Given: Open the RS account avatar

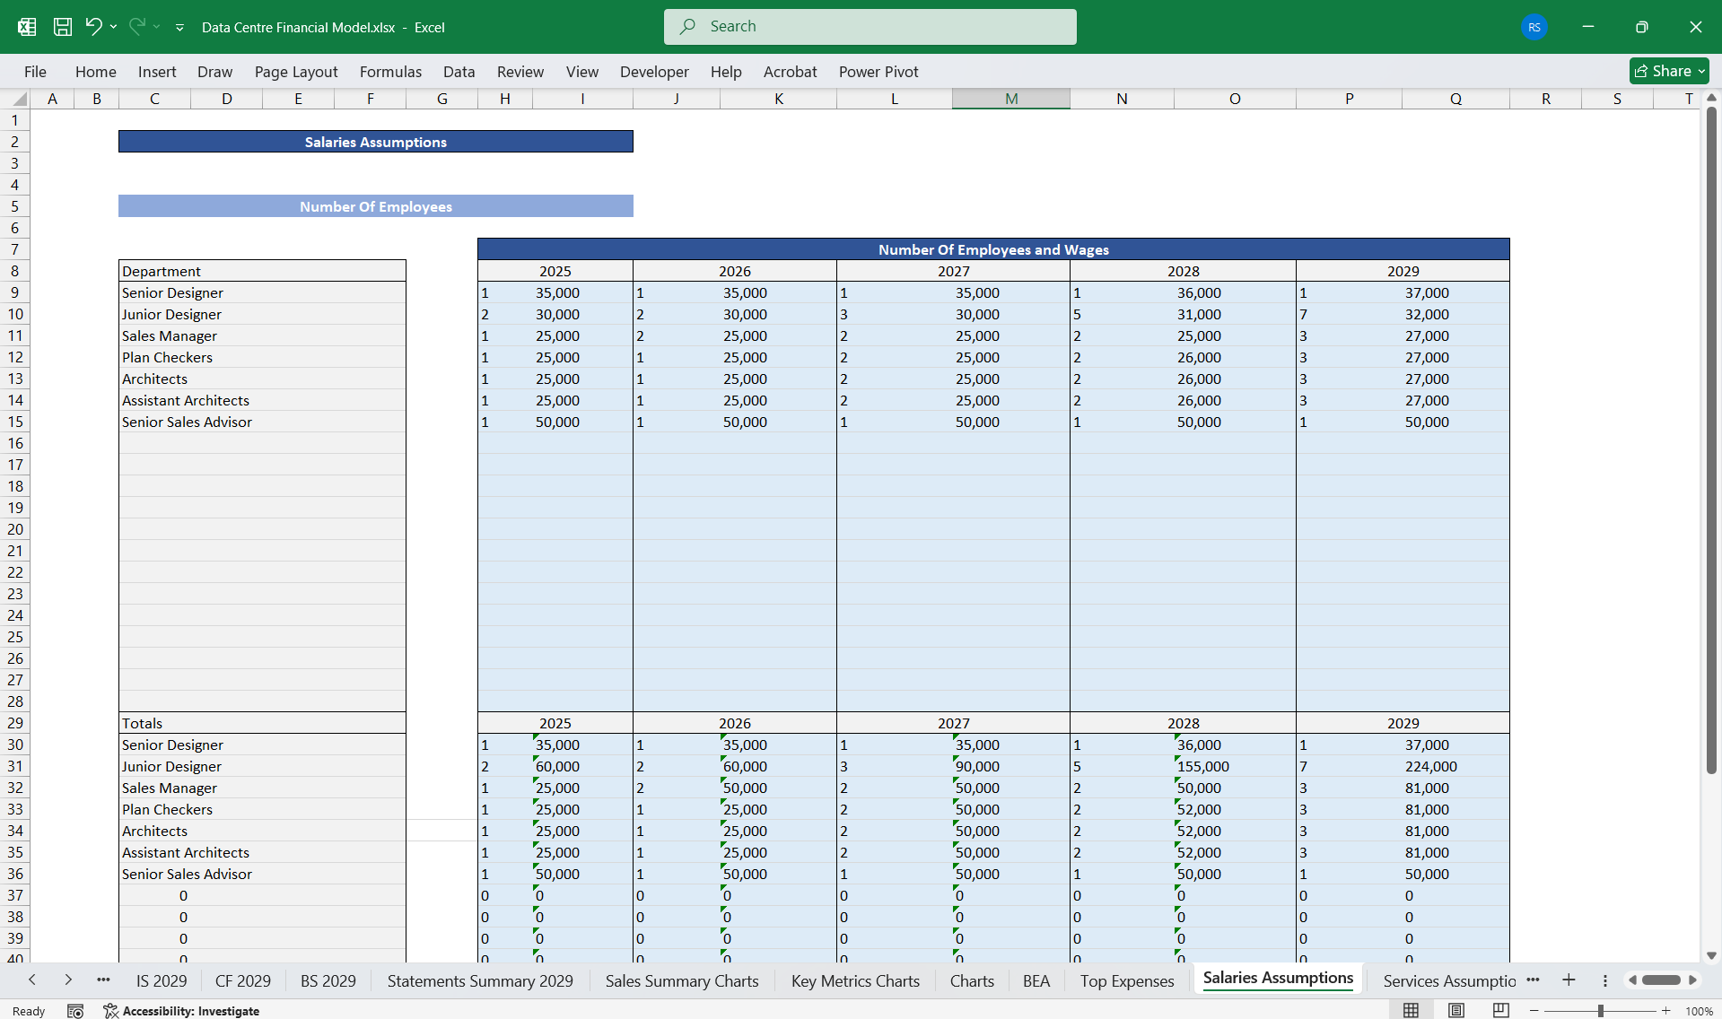Looking at the screenshot, I should point(1534,27).
